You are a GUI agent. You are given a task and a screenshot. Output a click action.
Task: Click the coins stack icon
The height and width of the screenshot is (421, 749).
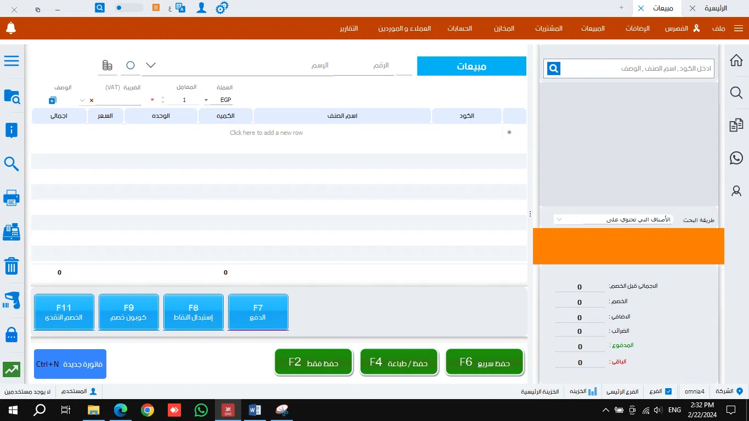107,66
